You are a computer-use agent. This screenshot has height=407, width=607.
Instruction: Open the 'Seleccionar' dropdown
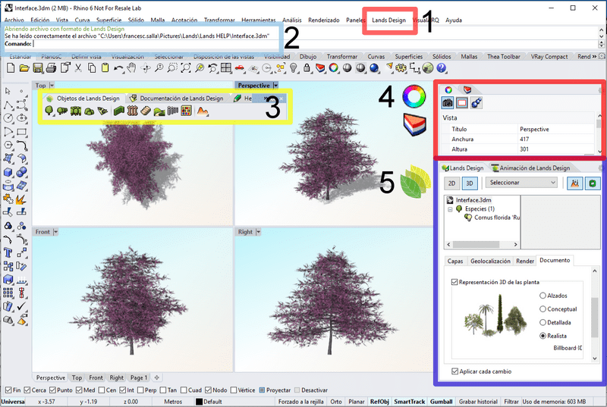coord(522,183)
